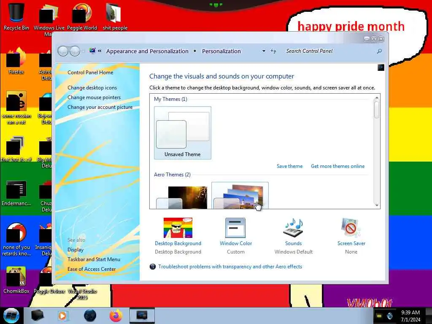Open the Desktop Background settings icon
Viewport: 432px width, 324px height.
point(178,228)
